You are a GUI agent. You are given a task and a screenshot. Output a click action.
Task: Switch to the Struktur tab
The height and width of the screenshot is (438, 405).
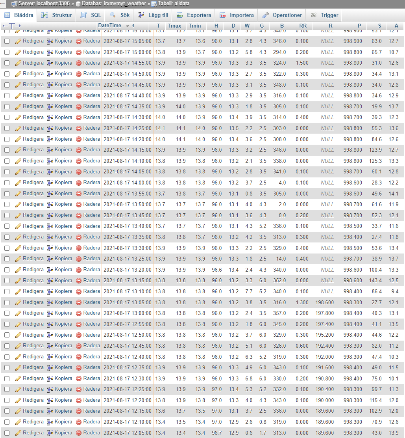click(57, 15)
